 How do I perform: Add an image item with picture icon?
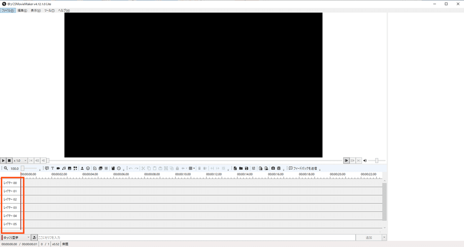coord(70,168)
